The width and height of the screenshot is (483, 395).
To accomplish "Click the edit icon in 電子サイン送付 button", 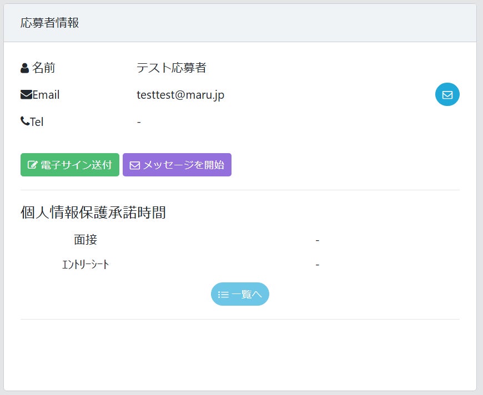I will click(32, 165).
